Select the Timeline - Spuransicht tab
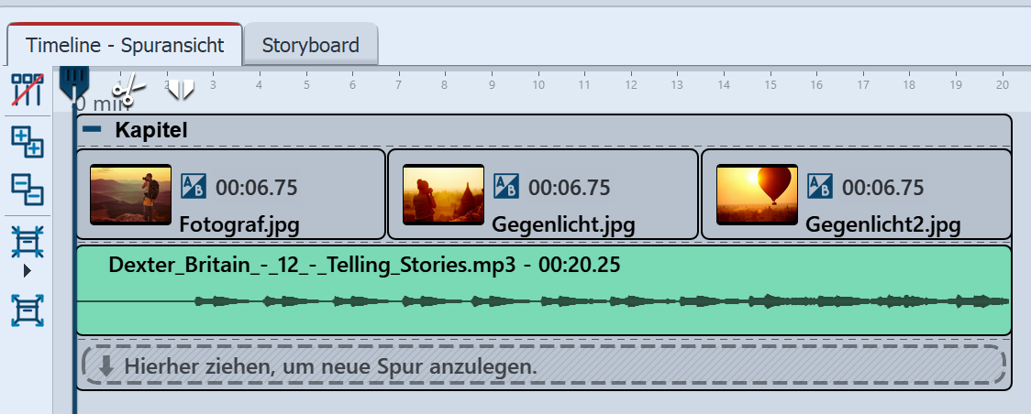 (x=125, y=45)
